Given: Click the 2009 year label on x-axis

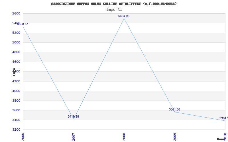Looking at the screenshot, I should point(175,137).
